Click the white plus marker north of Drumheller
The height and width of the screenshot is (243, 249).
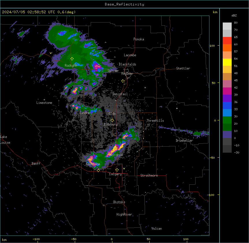click(177, 108)
